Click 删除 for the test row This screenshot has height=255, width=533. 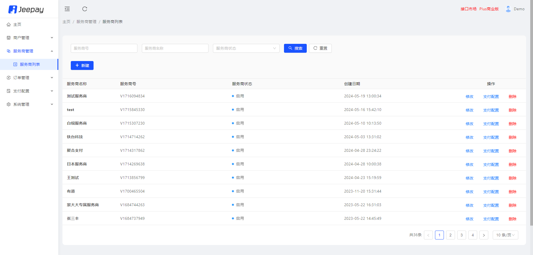[512, 110]
